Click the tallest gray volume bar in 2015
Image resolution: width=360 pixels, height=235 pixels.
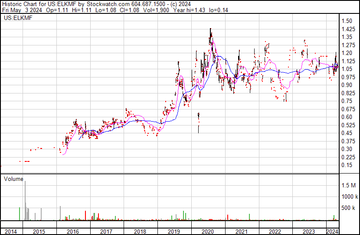(25, 201)
